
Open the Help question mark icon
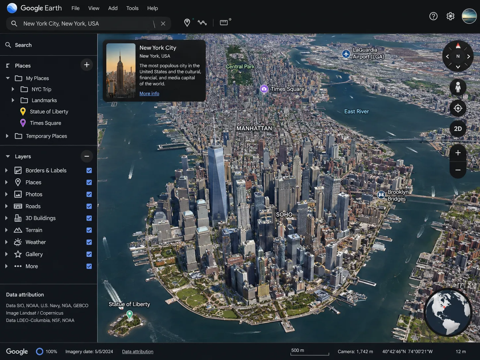[433, 16]
